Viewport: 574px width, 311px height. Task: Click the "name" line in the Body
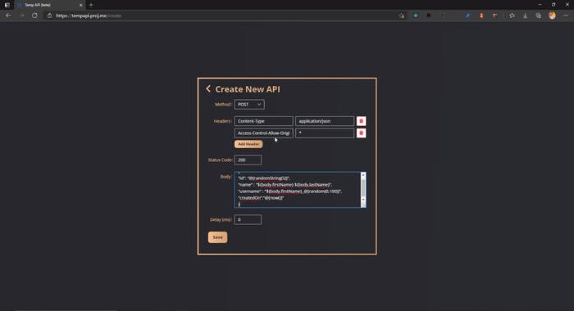coord(285,184)
